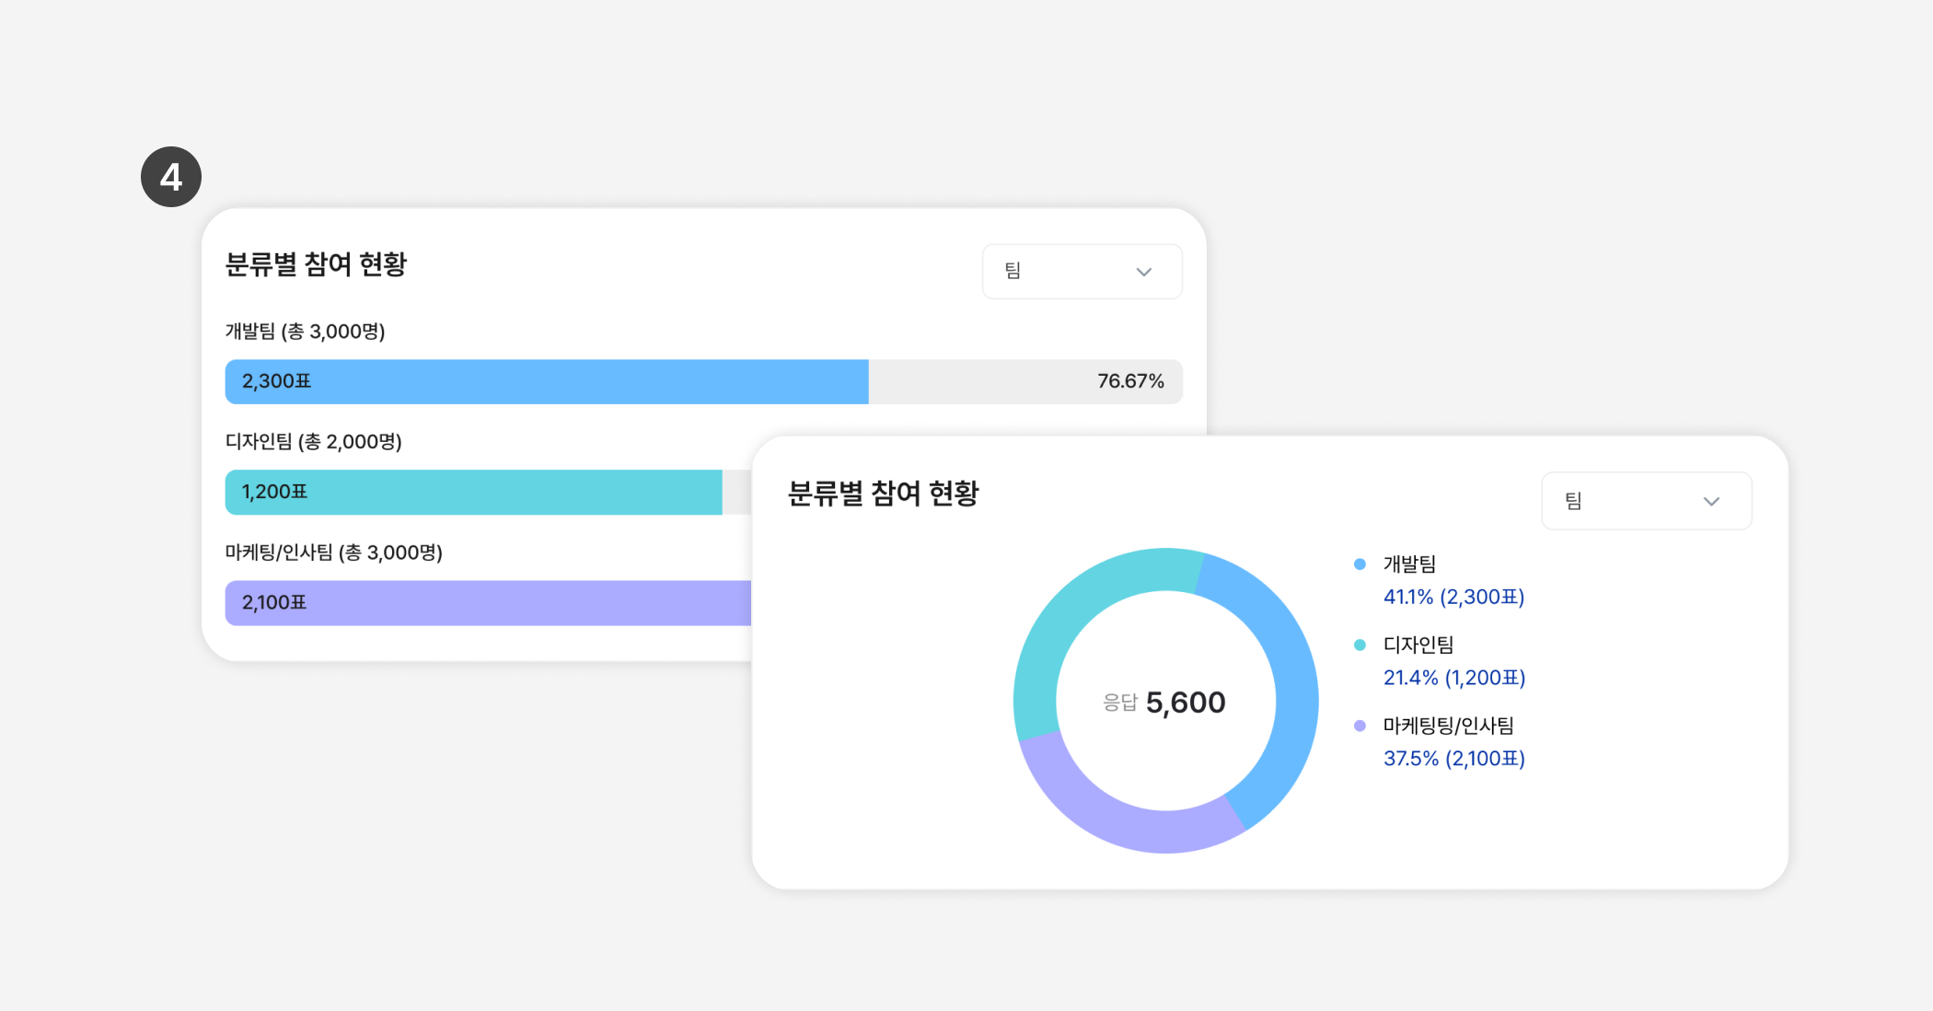Click the legend value 41.1% (2,300표)
1933x1011 pixels.
(1454, 598)
